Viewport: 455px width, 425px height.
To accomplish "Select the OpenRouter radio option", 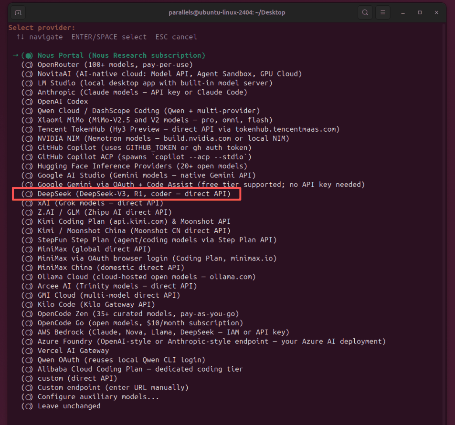I will (29, 65).
